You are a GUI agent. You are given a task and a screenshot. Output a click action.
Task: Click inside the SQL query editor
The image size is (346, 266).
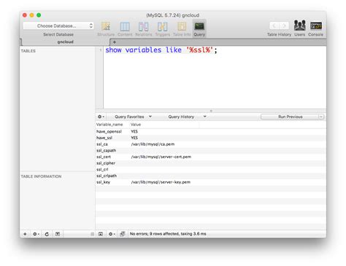tap(215, 78)
